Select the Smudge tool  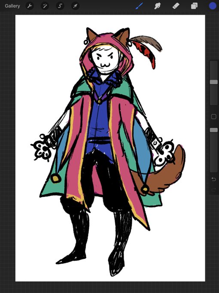157,6
